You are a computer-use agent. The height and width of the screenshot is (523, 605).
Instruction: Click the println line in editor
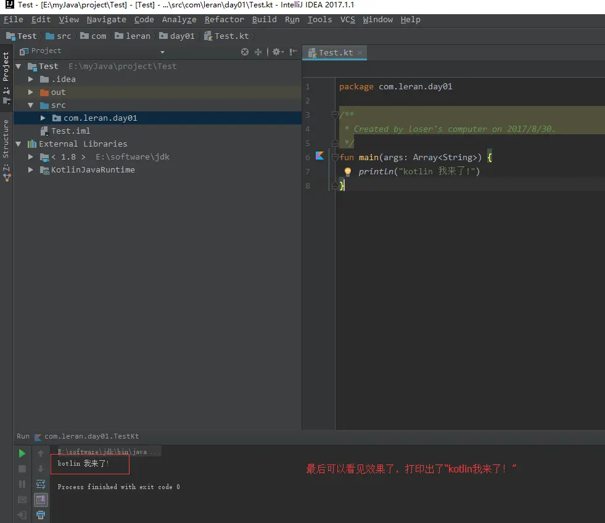tap(419, 171)
